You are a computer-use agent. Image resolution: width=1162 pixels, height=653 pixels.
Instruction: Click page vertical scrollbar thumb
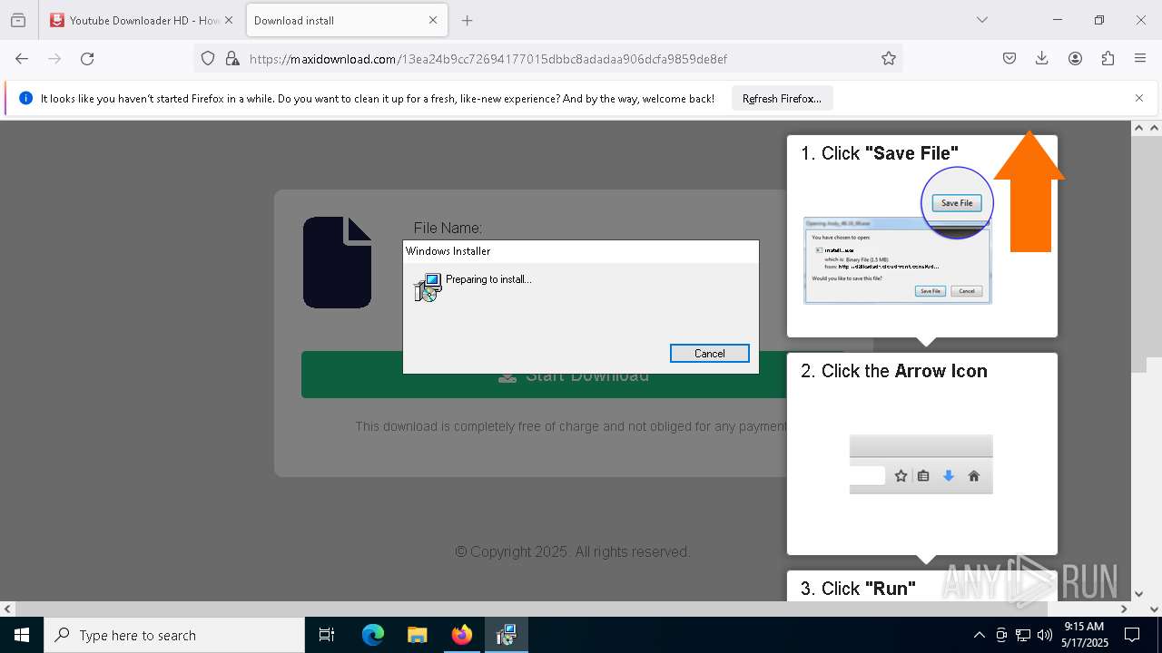pos(1139,254)
